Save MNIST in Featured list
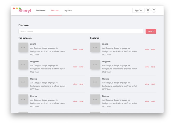Screen dimensions: 175x124 [153, 49]
